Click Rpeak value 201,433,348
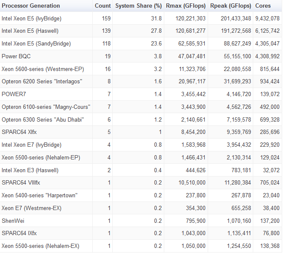 tap(236, 18)
